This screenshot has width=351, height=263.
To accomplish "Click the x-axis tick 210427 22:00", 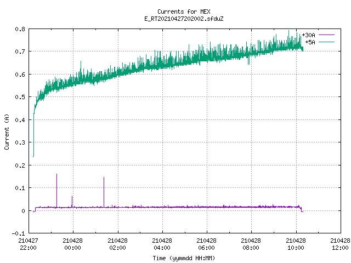I will pyautogui.click(x=28, y=244).
